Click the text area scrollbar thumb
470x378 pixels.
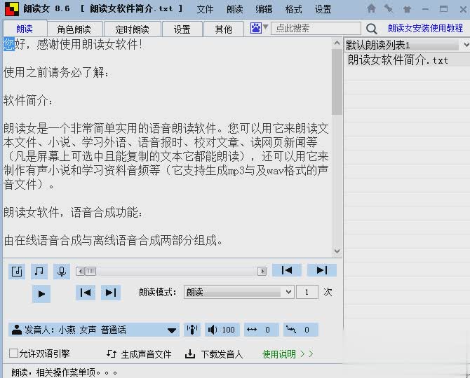337,81
